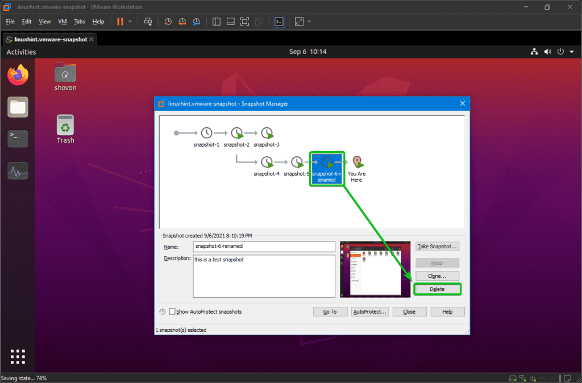Launch Firefox from the Ubuntu dock
Viewport: 582px width, 383px height.
[x=18, y=75]
